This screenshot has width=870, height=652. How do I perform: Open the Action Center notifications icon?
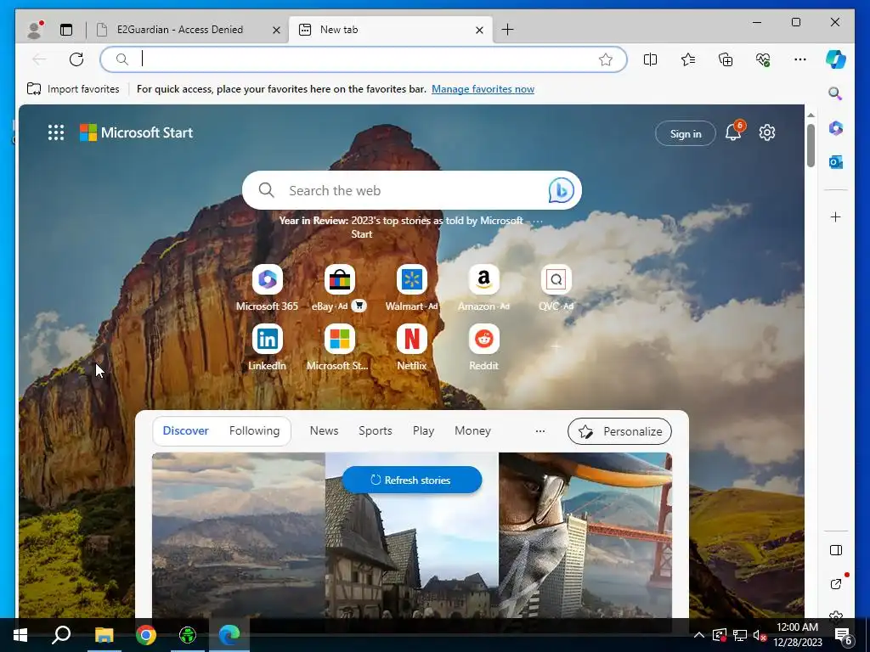coord(844,636)
